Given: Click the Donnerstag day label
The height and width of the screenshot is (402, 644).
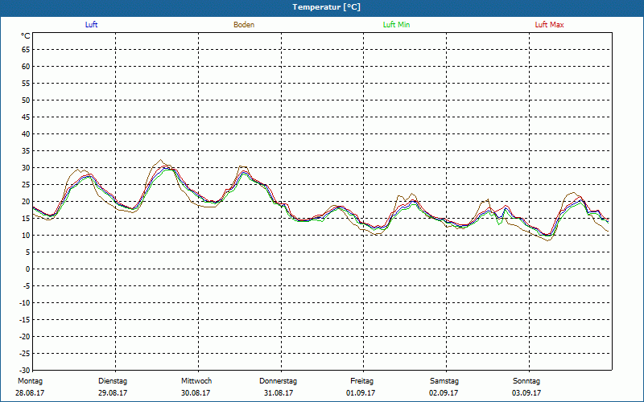Looking at the screenshot, I should pyautogui.click(x=278, y=381).
